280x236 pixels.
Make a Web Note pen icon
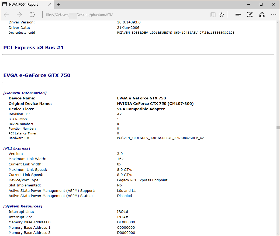point(250,15)
